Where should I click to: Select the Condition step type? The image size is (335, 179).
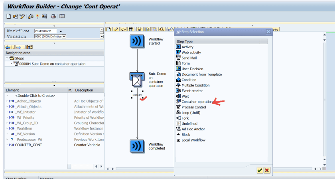(189, 80)
